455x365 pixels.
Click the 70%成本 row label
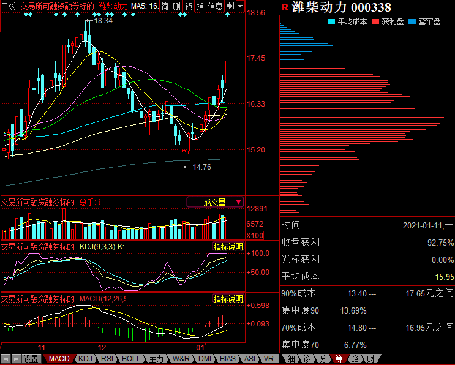tap(299, 328)
